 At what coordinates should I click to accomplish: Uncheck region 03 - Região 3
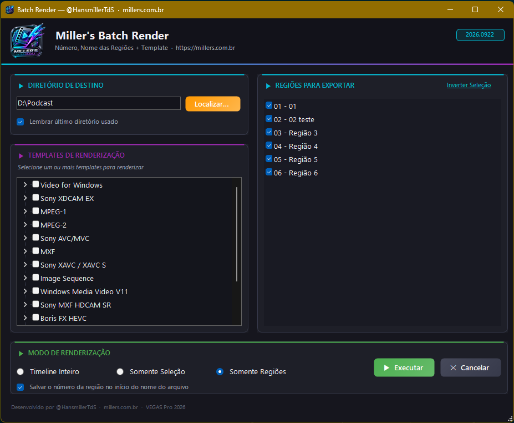tap(269, 132)
